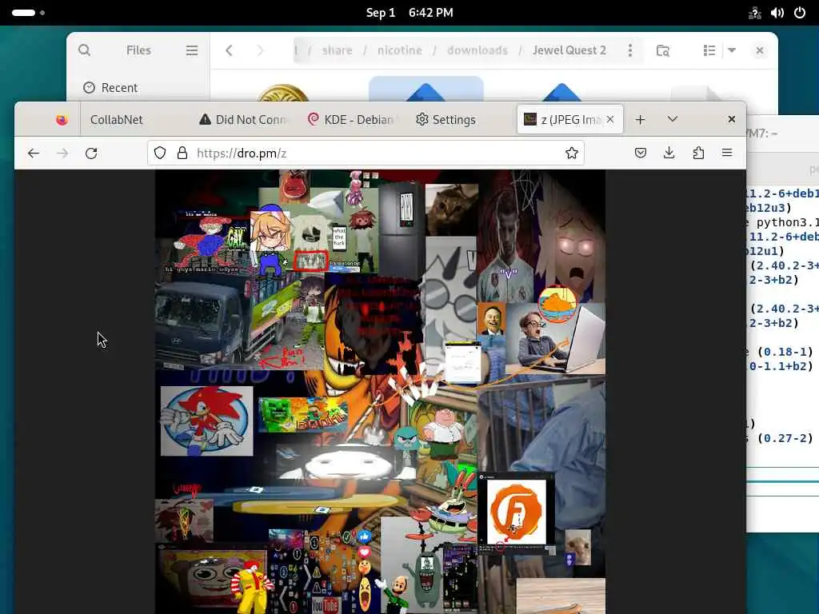
Task: Switch to the Did Not Connect tab
Action: point(244,120)
